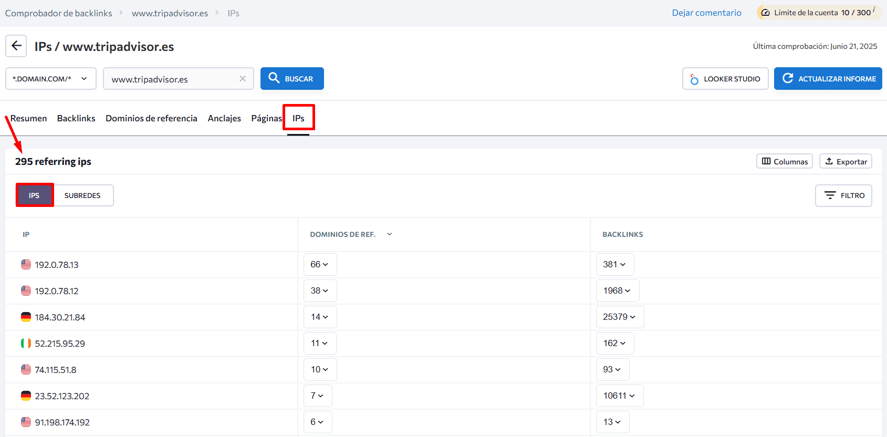
Task: Click the BACKLINKS column header
Action: tap(622, 234)
